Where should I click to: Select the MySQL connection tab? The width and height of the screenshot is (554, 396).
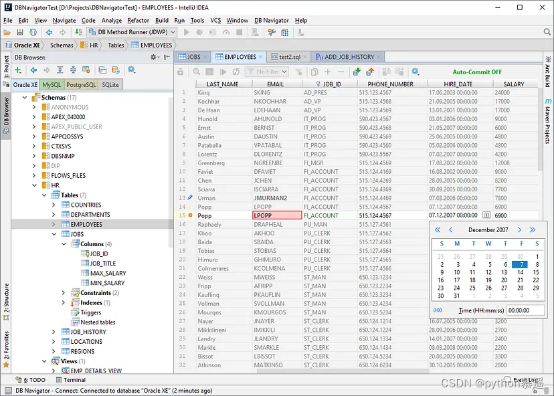pos(52,85)
